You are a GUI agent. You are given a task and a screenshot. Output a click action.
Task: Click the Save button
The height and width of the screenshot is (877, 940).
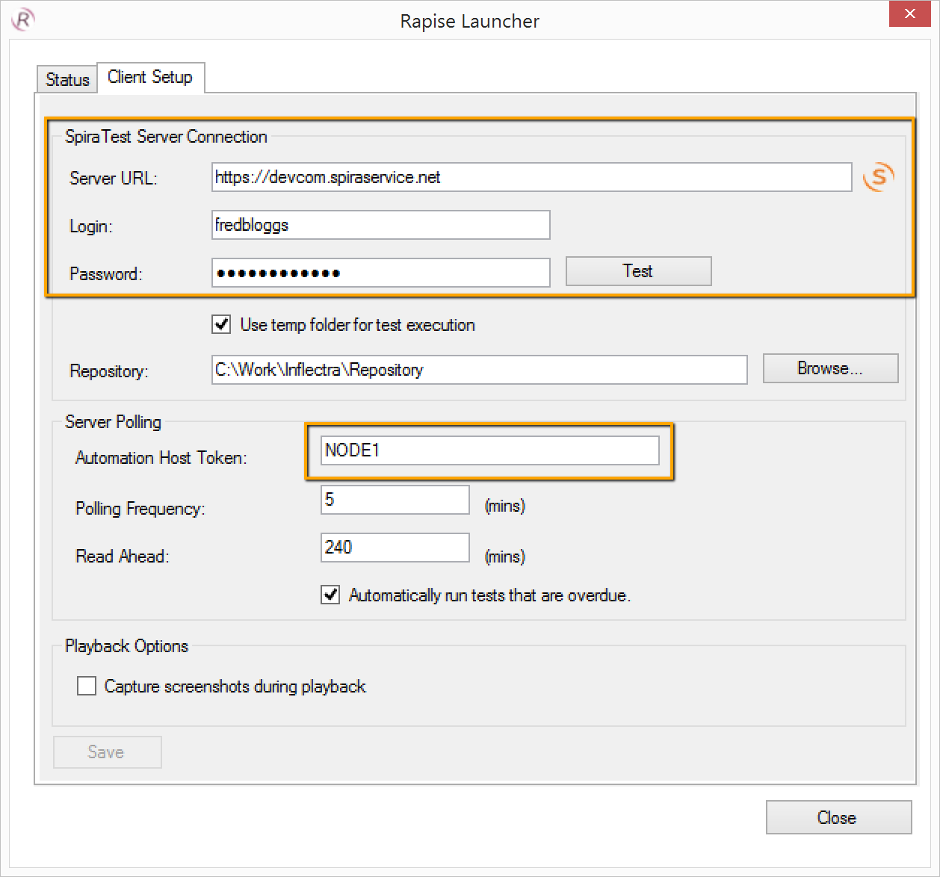[107, 752]
